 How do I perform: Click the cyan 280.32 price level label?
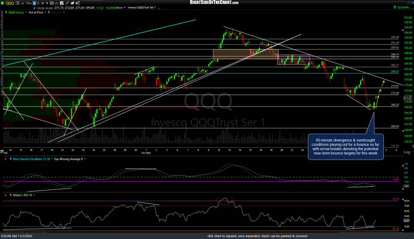click(x=395, y=72)
